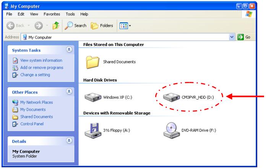Open the Favorites menu

52,14
